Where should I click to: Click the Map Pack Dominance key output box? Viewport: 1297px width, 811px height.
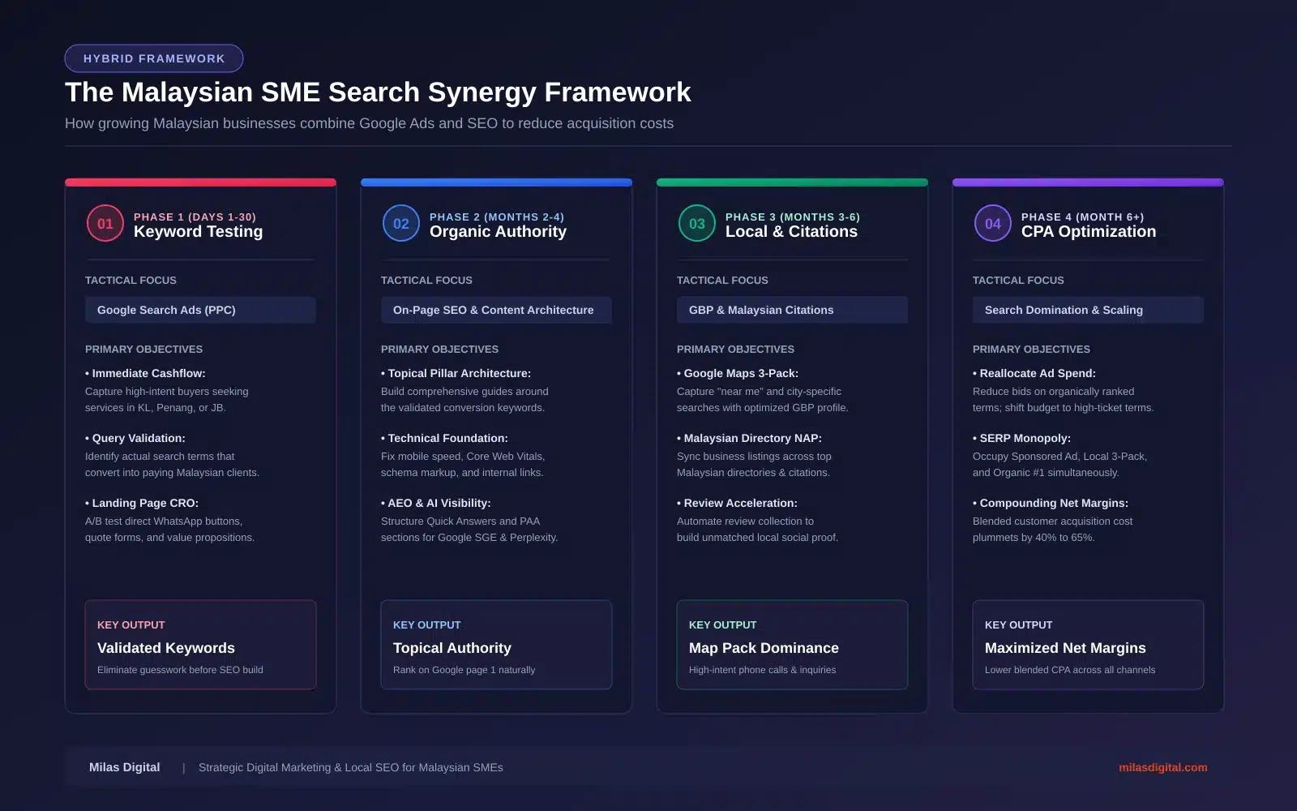(792, 645)
